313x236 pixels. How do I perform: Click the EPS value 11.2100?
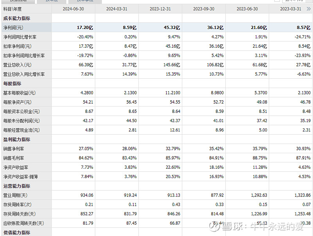coord(173,93)
